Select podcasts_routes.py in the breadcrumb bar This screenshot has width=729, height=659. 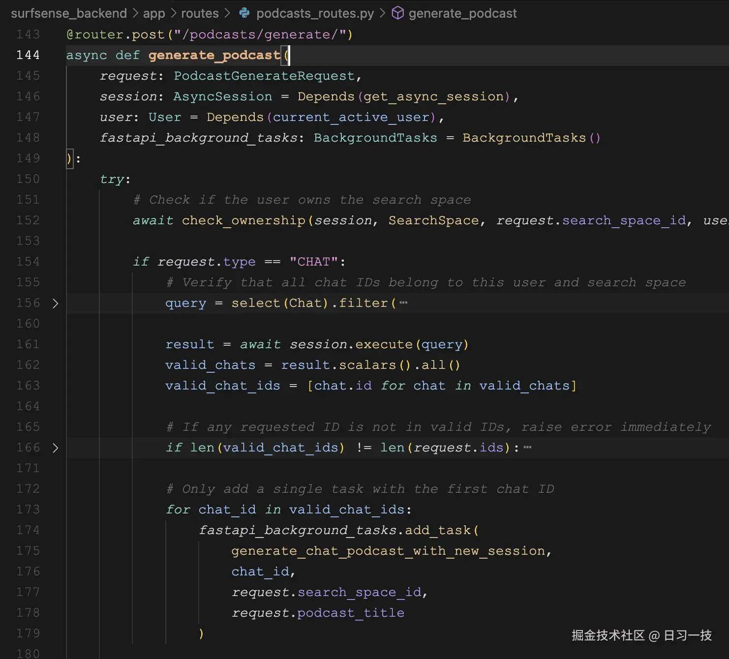click(x=315, y=13)
